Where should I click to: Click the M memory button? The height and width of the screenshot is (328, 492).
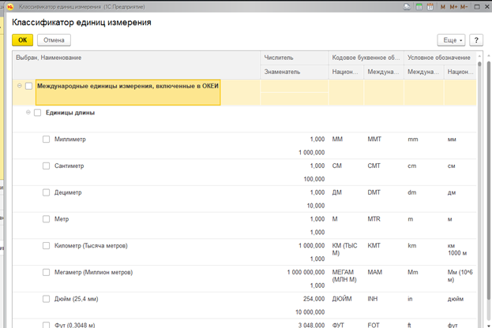pos(443,6)
